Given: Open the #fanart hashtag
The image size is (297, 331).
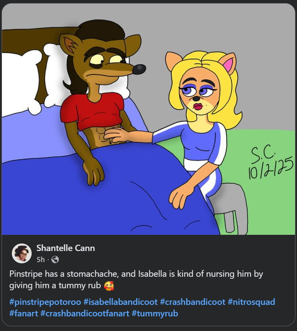Looking at the screenshot, I should tap(24, 313).
